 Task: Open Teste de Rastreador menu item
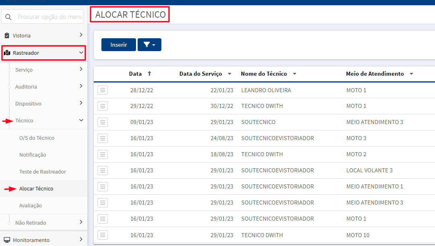(43, 172)
